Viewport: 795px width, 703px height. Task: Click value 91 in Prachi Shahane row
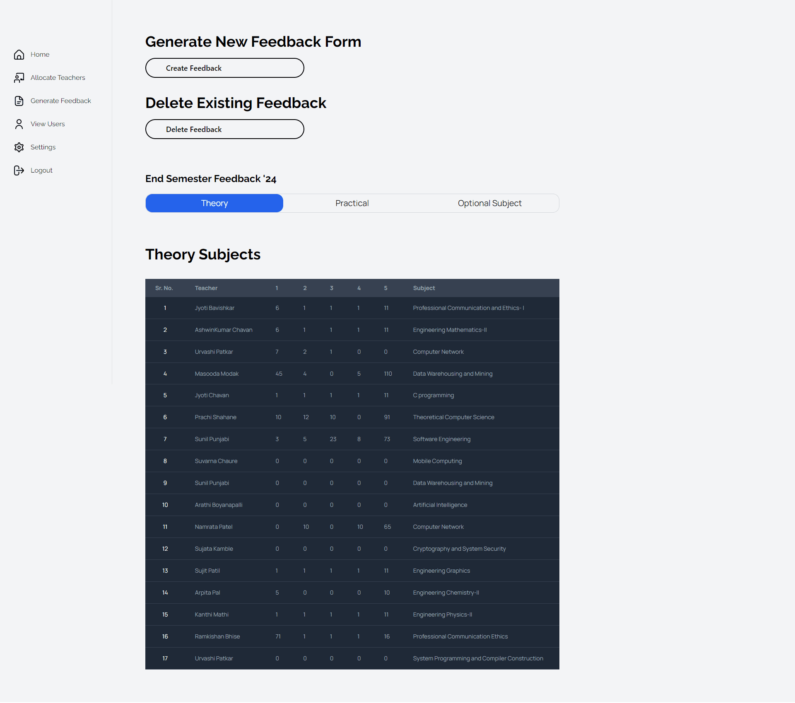tap(387, 417)
